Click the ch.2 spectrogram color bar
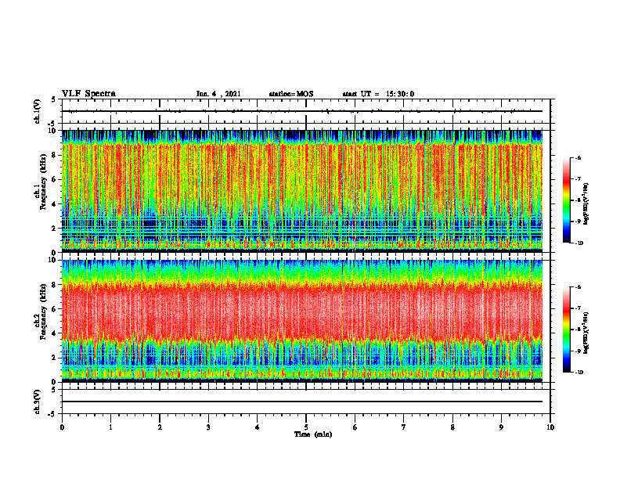The height and width of the screenshot is (479, 620). (x=566, y=330)
